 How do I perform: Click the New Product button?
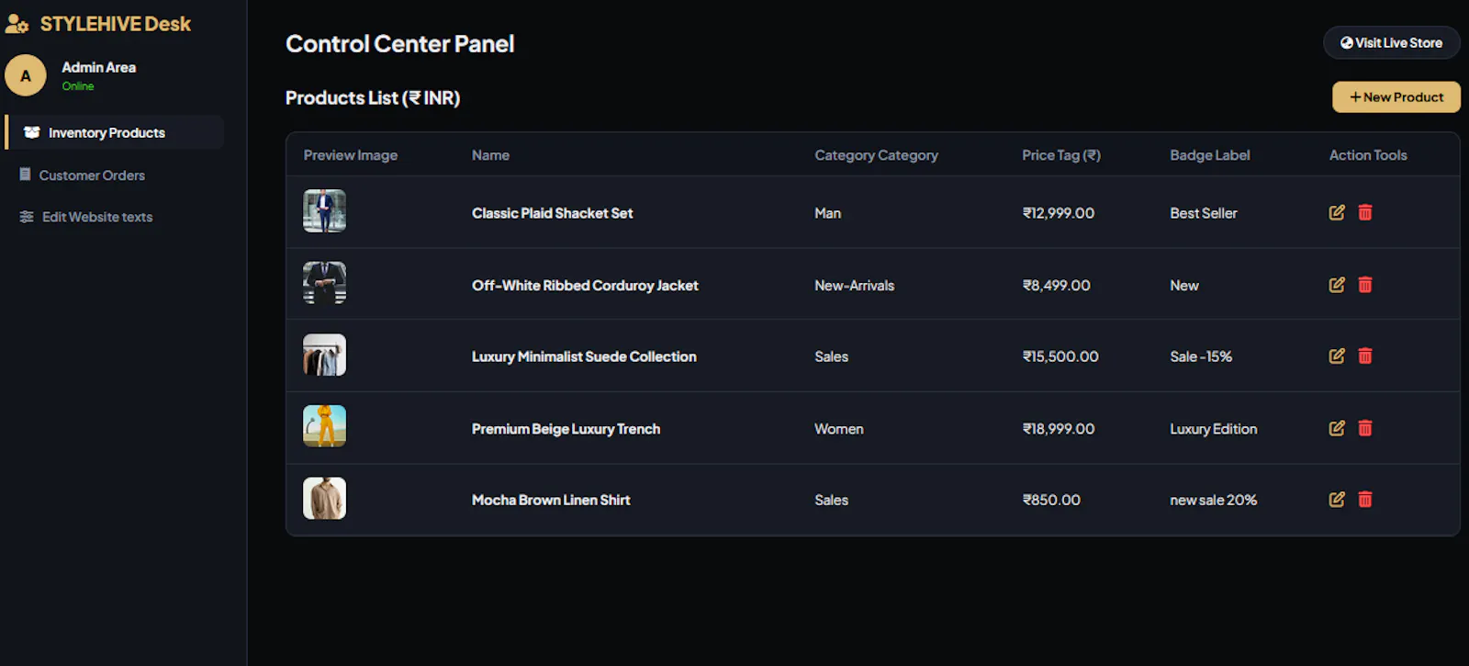1396,97
